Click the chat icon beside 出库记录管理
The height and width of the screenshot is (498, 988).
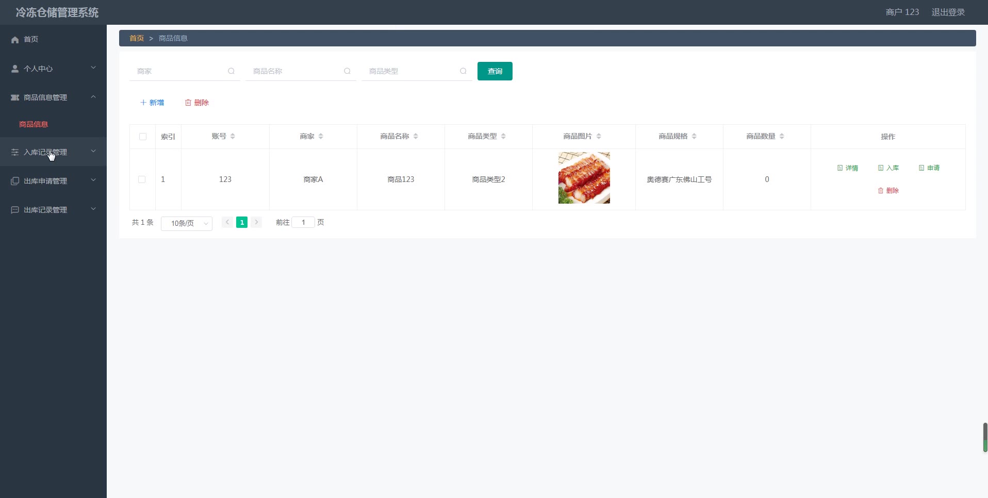(15, 210)
